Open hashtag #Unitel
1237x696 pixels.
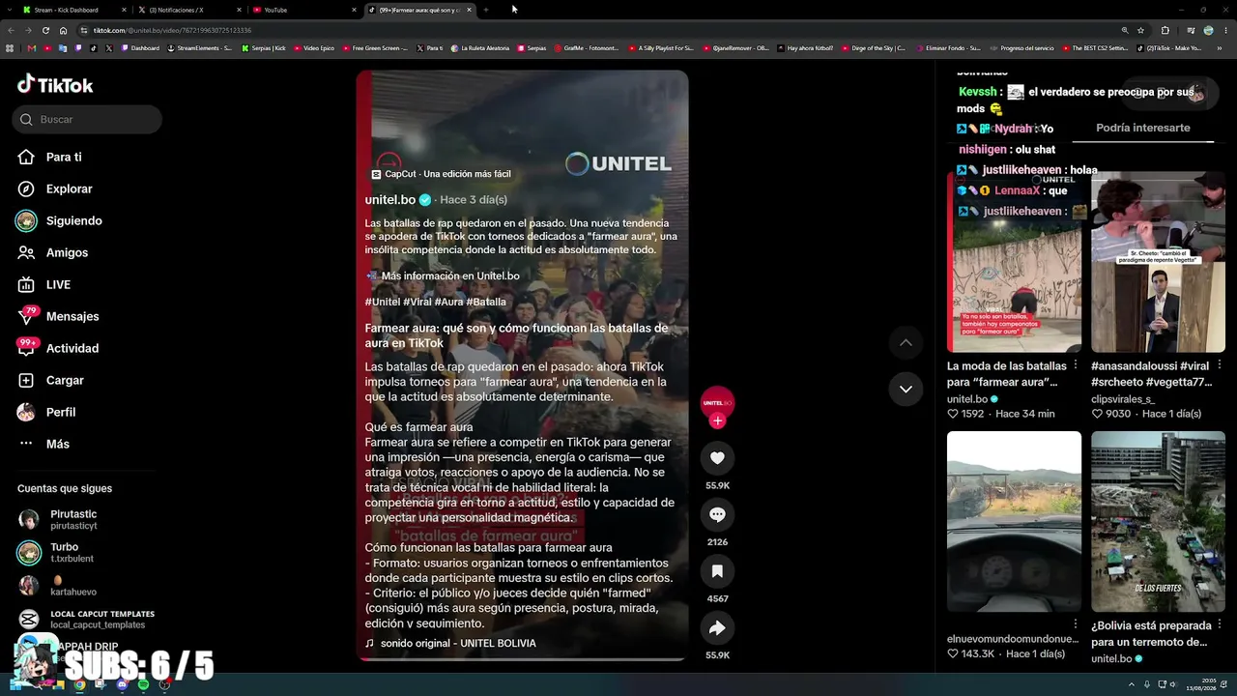tap(383, 302)
